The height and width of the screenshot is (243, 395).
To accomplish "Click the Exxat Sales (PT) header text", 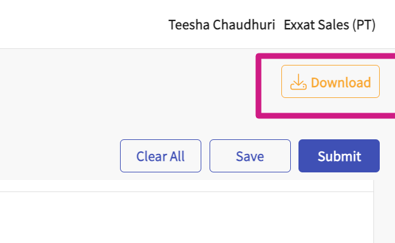I will pyautogui.click(x=330, y=25).
